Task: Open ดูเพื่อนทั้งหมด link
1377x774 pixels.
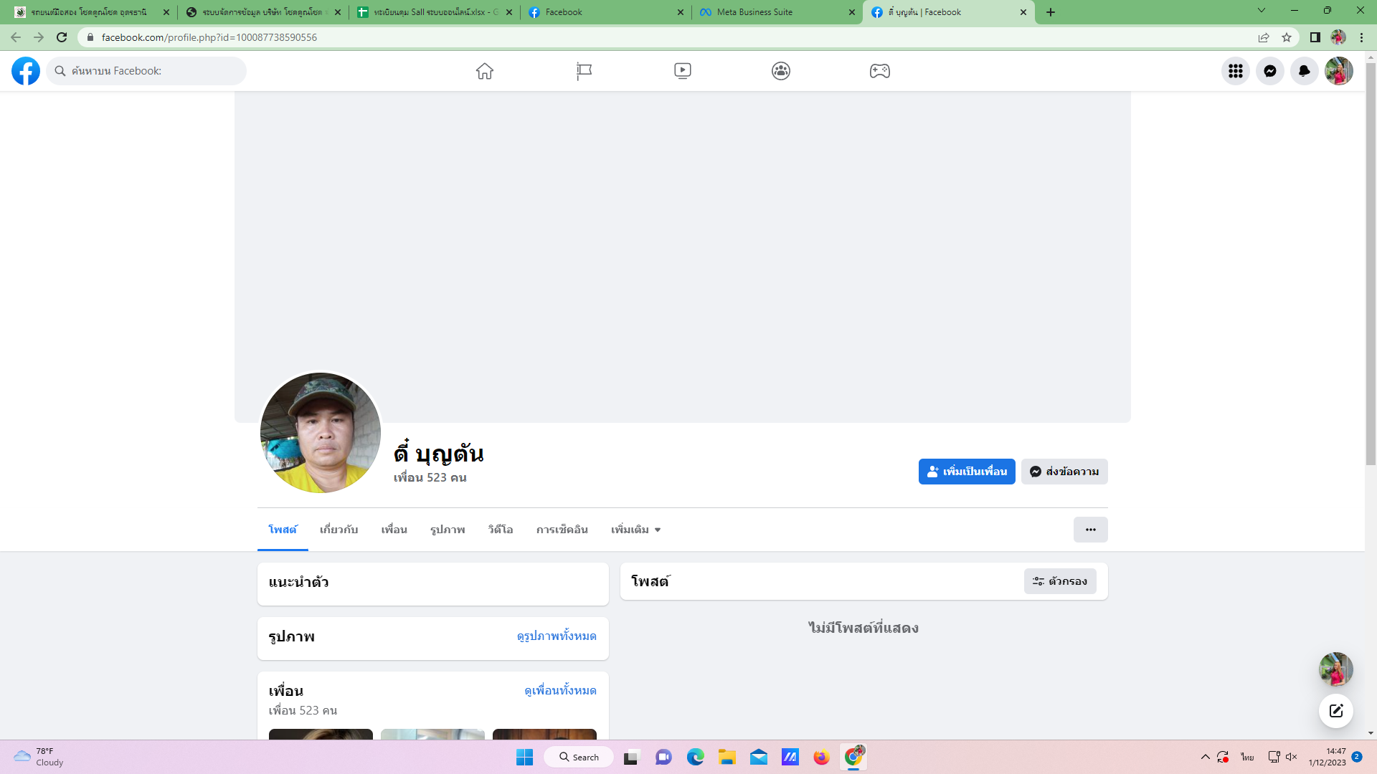Action: (560, 690)
